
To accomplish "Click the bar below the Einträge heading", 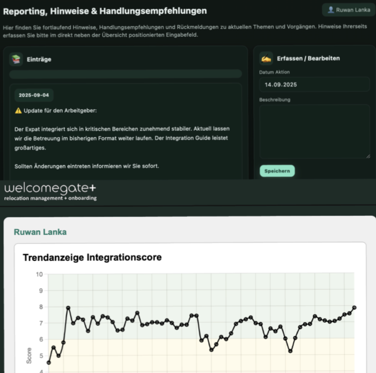I will (x=125, y=74).
